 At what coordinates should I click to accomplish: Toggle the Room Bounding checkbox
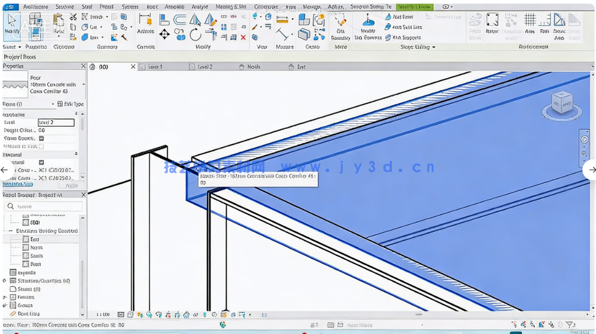click(42, 139)
